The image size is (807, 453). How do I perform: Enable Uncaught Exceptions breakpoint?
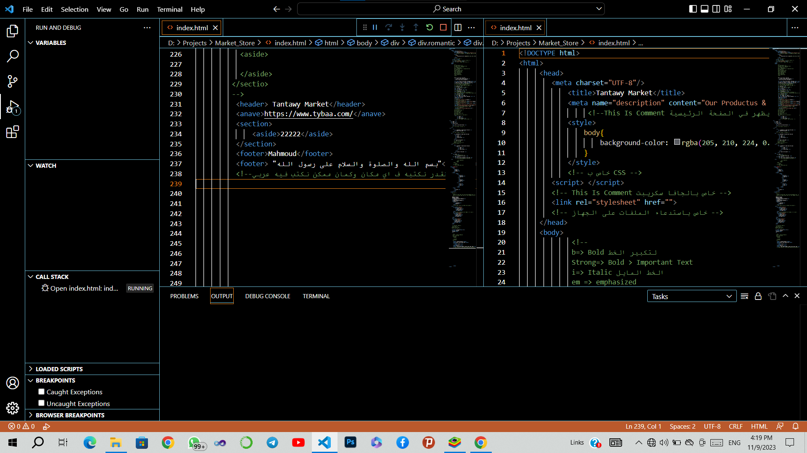(41, 403)
